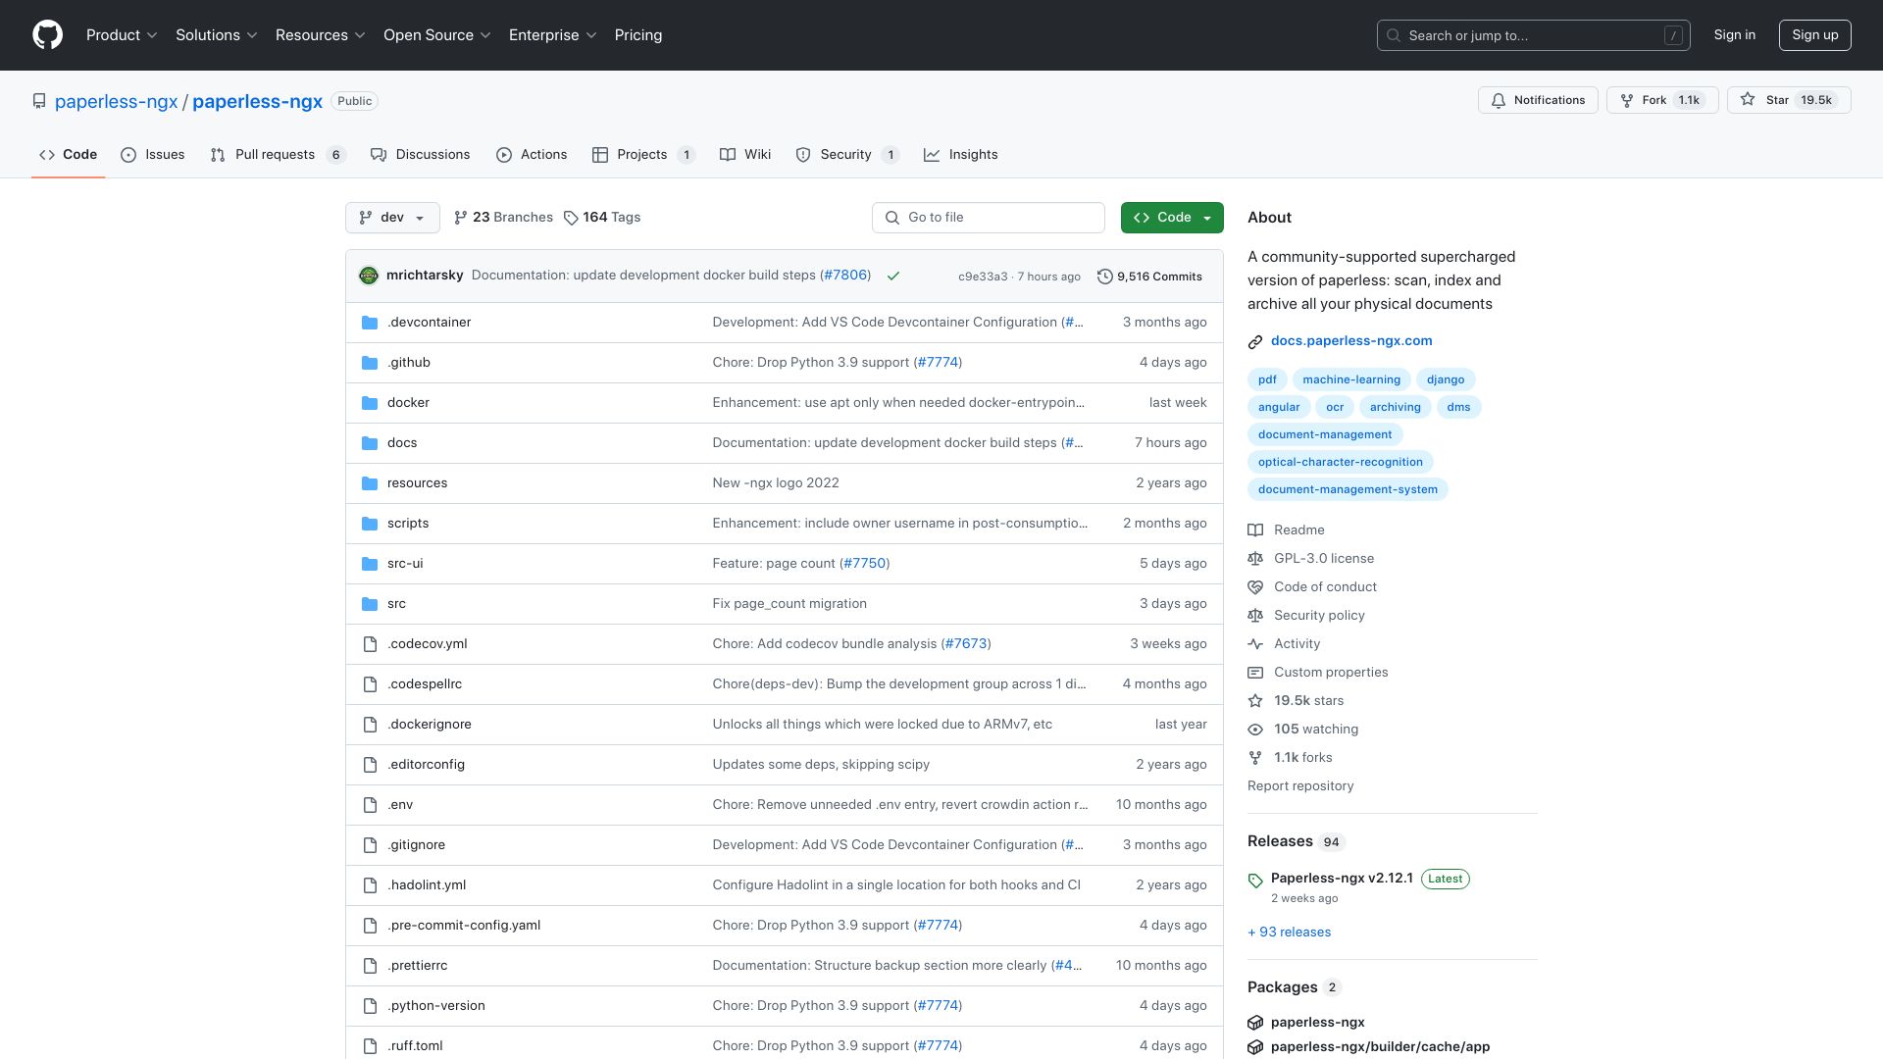Click the release tag icon beside v2.12.1
Viewport: 1883px width, 1059px height.
click(x=1255, y=881)
